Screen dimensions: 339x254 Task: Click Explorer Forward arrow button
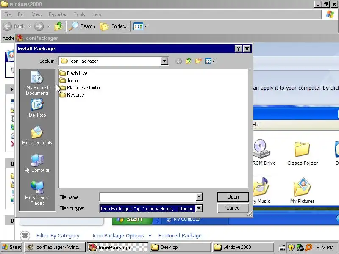(39, 26)
